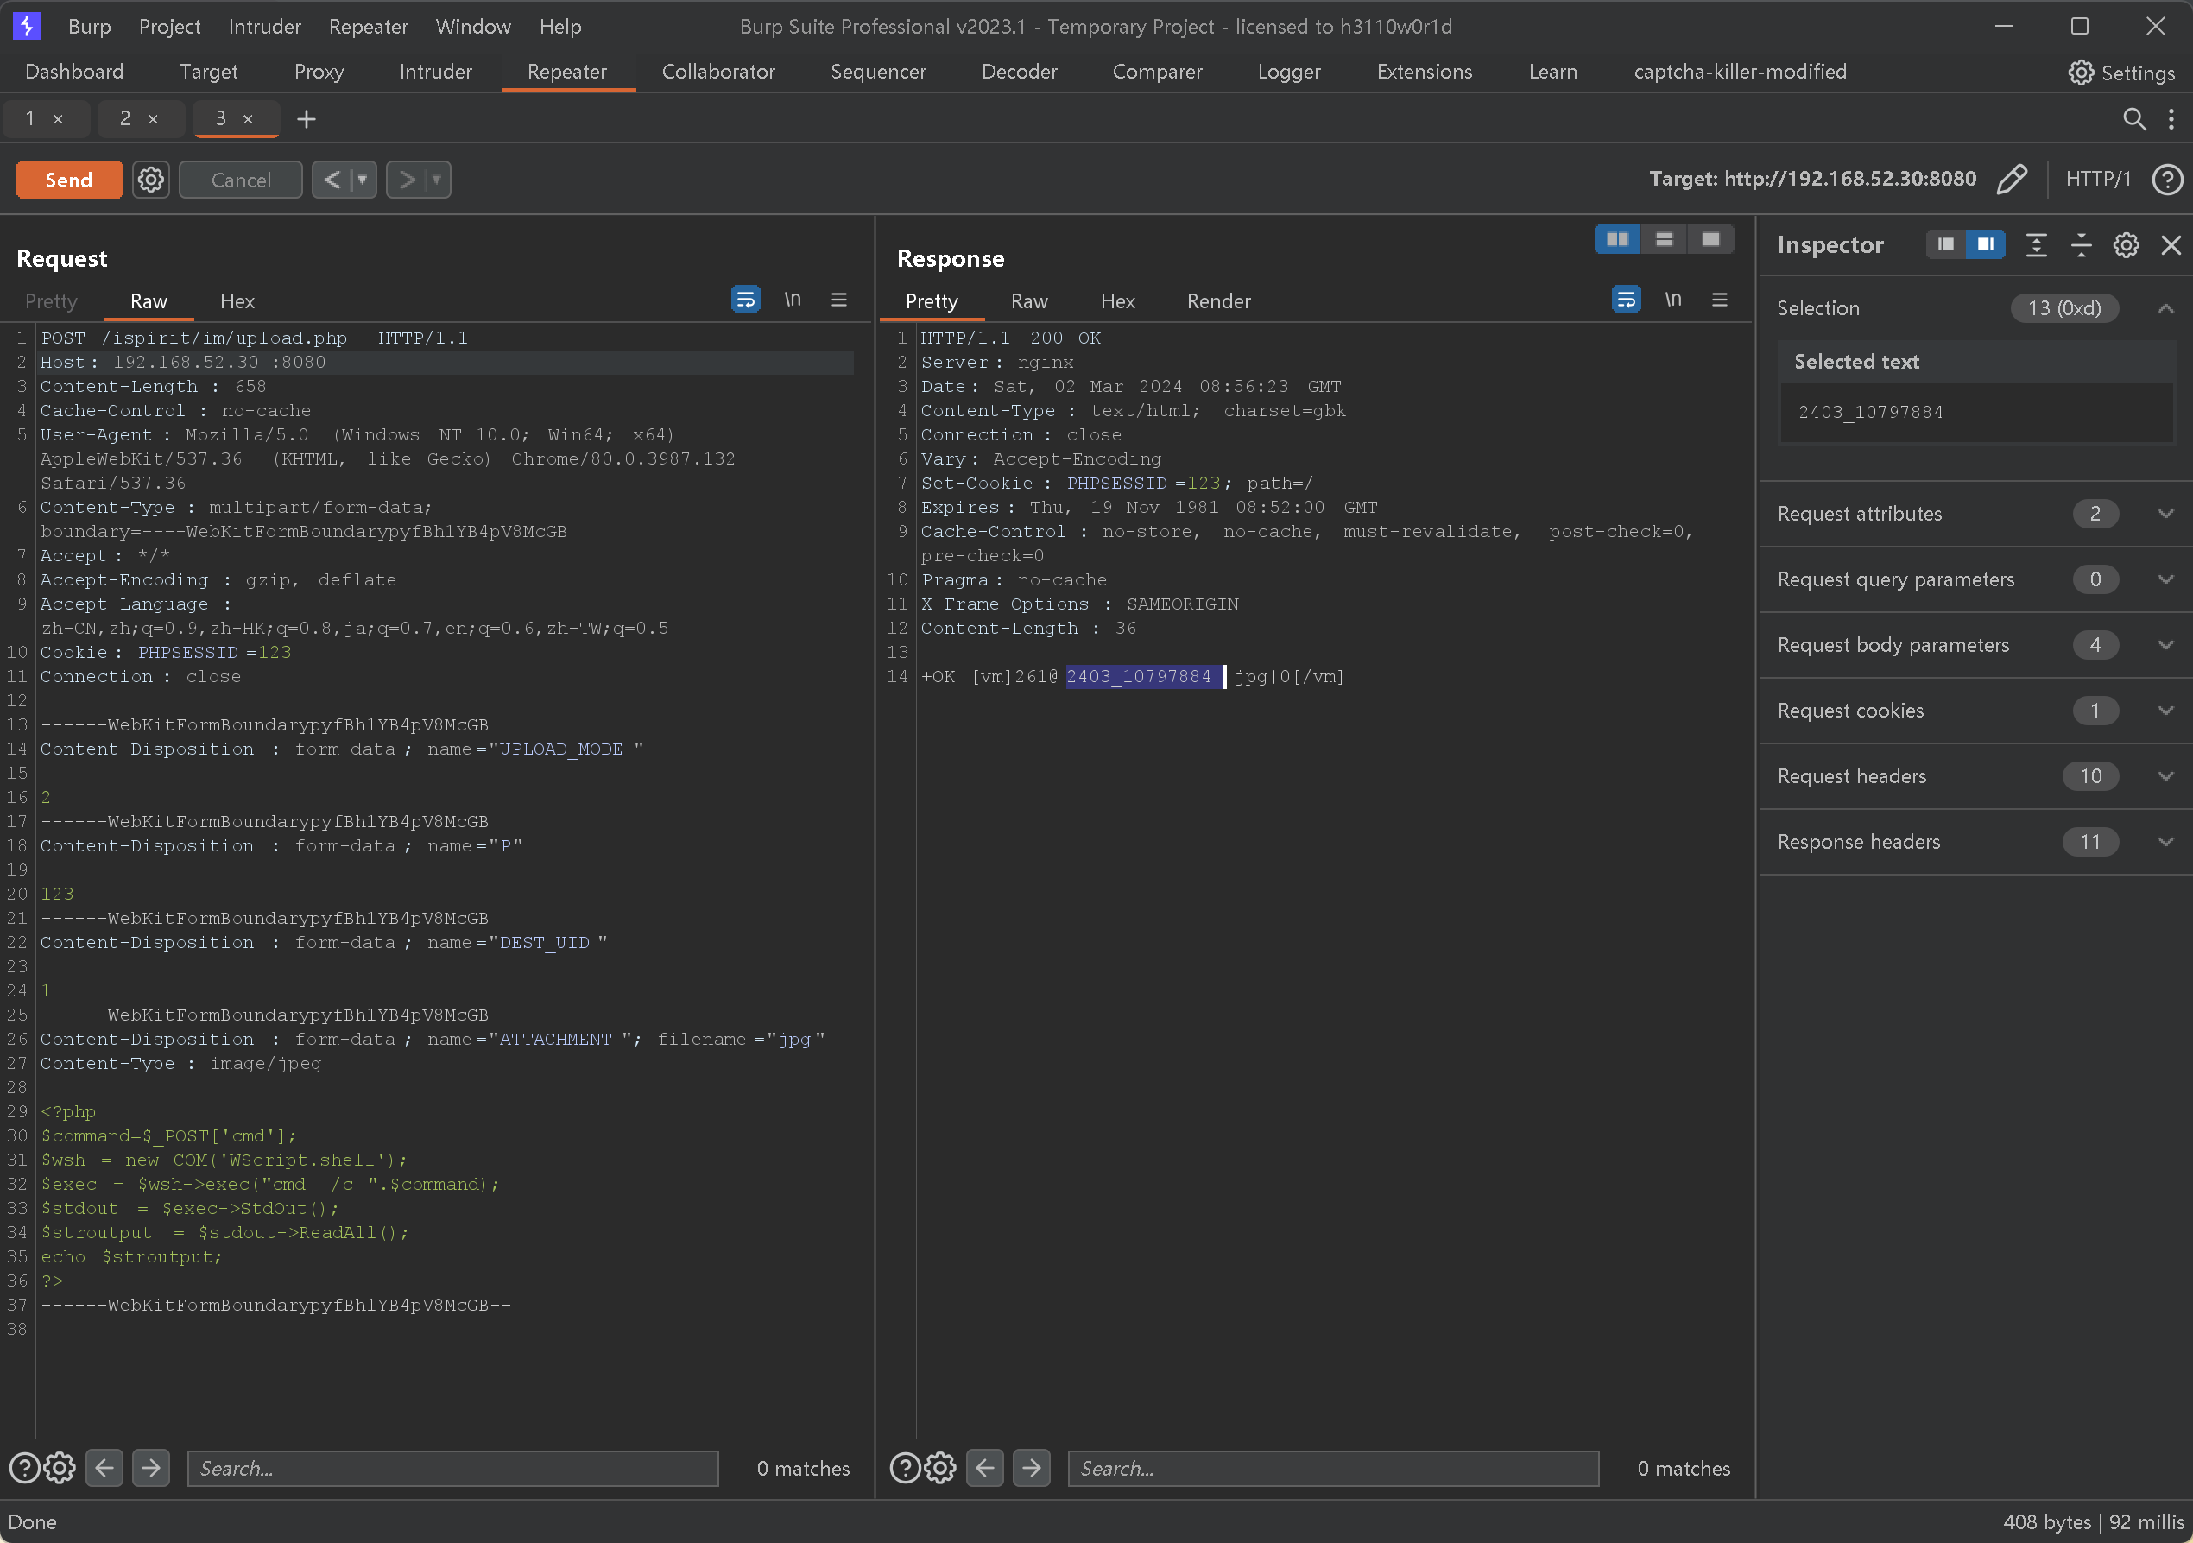Jump to previous match in Response search

pos(985,1468)
